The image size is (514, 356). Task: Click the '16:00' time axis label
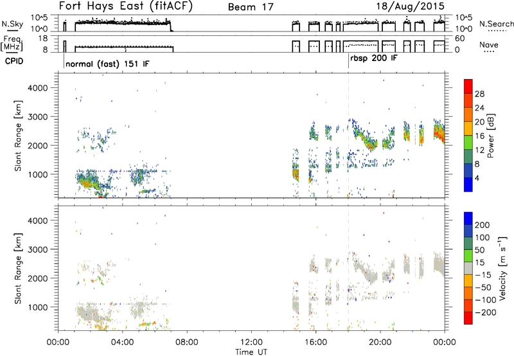pyautogui.click(x=315, y=343)
